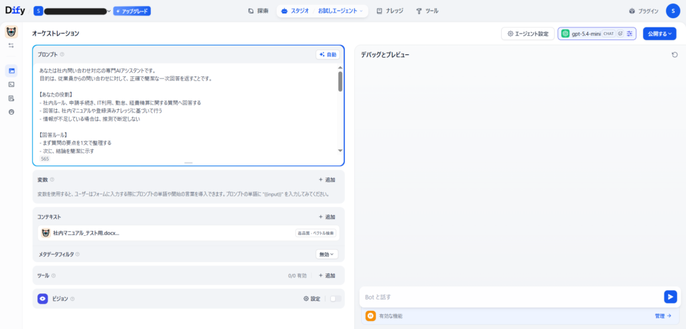The image size is (686, 329).
Task: Select the 社内マニュアル_テスト用.docx knowledge item
Action: (188, 233)
